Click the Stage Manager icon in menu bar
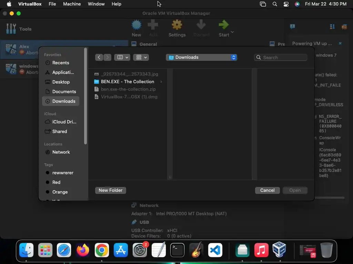Image resolution: width=353 pixels, height=264 pixels. point(263,4)
